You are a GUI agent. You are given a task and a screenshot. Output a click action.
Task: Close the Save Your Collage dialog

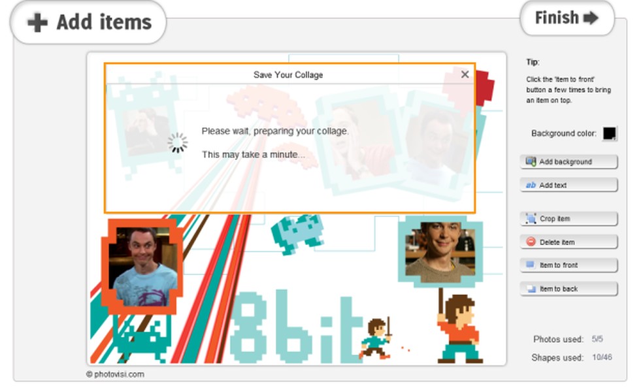465,74
